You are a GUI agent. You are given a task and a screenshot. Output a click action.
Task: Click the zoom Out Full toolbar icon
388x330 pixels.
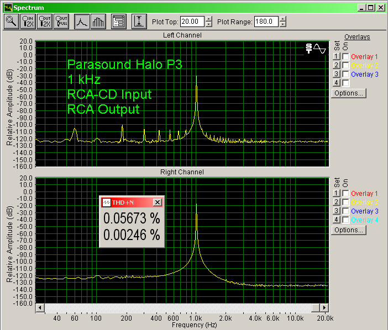[x=62, y=22]
